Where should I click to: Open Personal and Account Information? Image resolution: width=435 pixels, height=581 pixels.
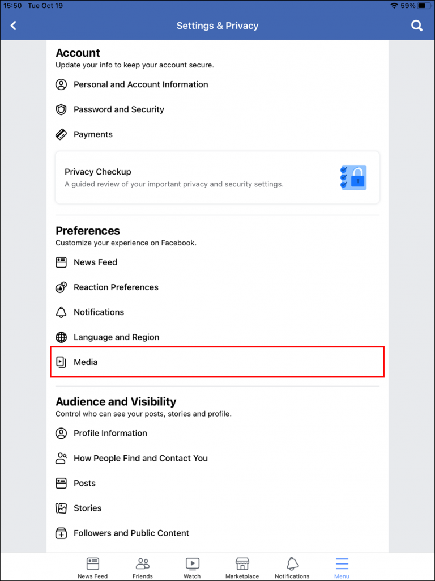click(140, 84)
